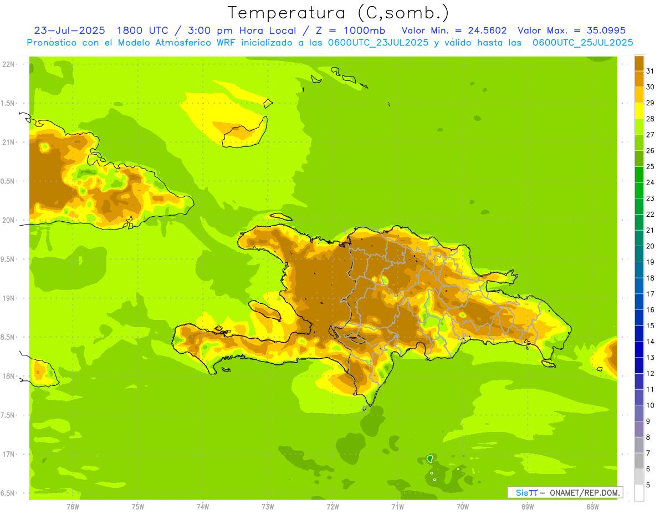Click the white legend swatch below 5

click(639, 493)
